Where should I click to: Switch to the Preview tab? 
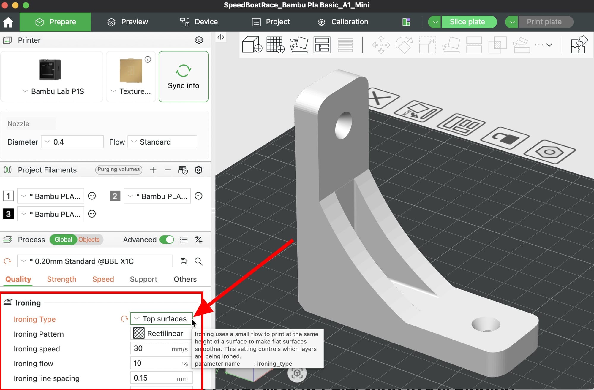[x=128, y=22]
